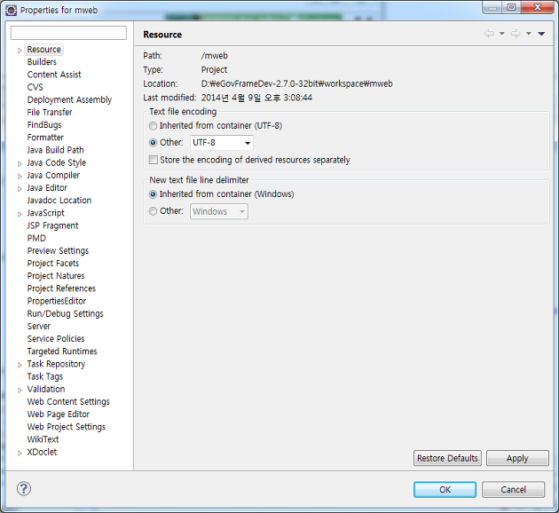The image size is (559, 513).
Task: Click the forward navigation arrow icon
Action: pyautogui.click(x=516, y=34)
